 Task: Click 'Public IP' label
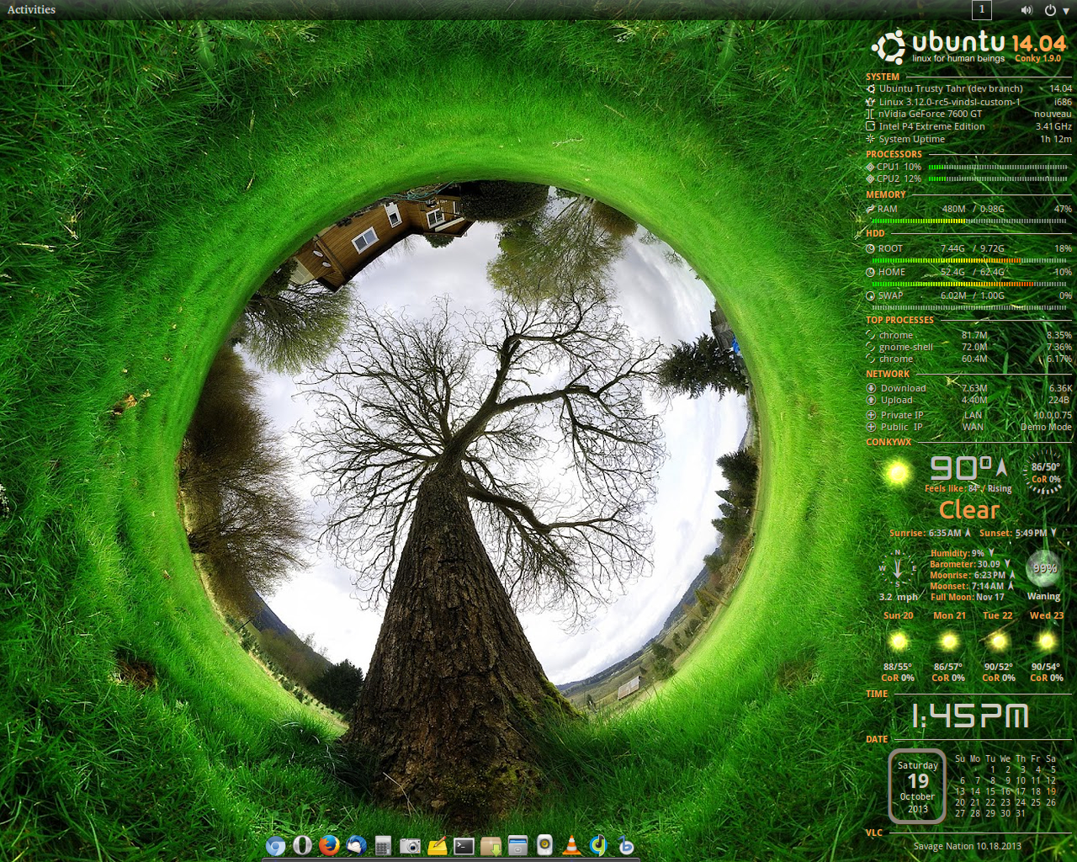(x=901, y=427)
